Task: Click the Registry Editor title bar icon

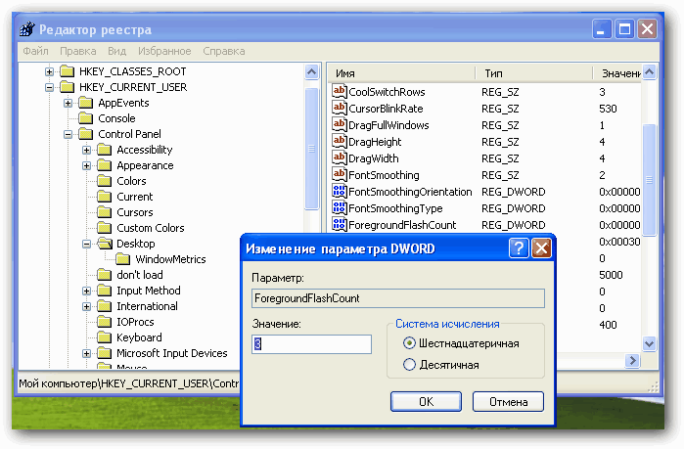Action: pos(27,29)
